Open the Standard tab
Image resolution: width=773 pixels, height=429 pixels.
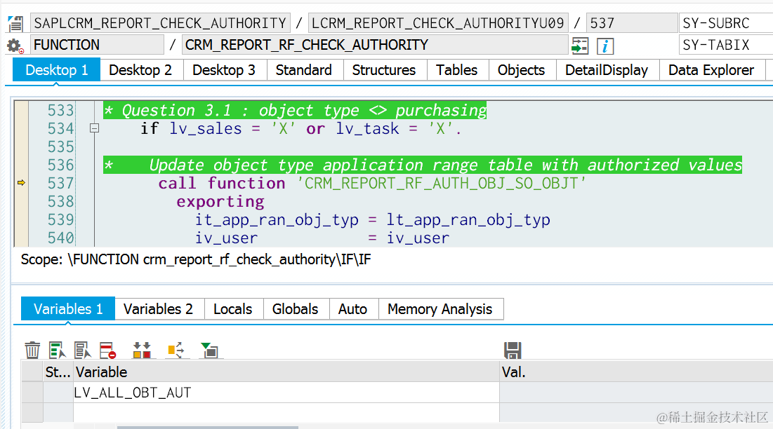tap(304, 70)
